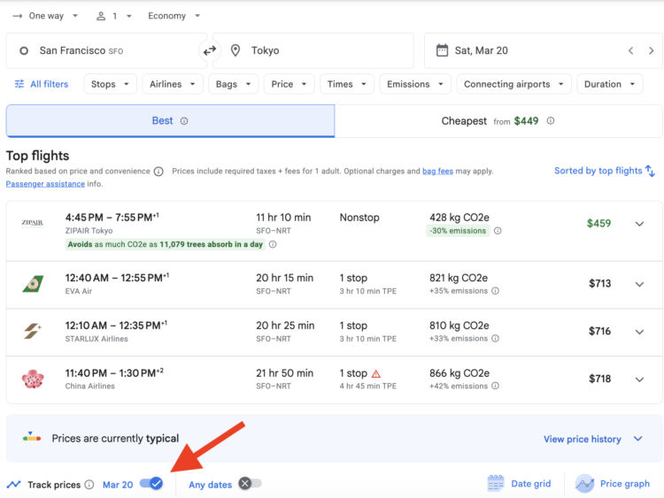The width and height of the screenshot is (664, 498).
Task: Open the Price filter dropdown
Action: (289, 84)
